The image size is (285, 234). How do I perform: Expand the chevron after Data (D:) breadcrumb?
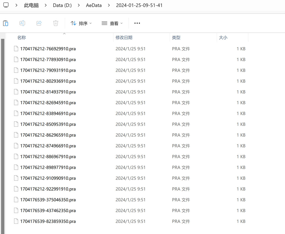[x=78, y=5]
